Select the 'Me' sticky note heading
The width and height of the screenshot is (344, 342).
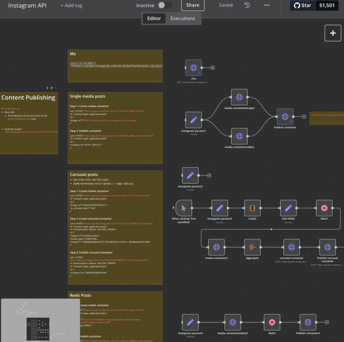73,54
